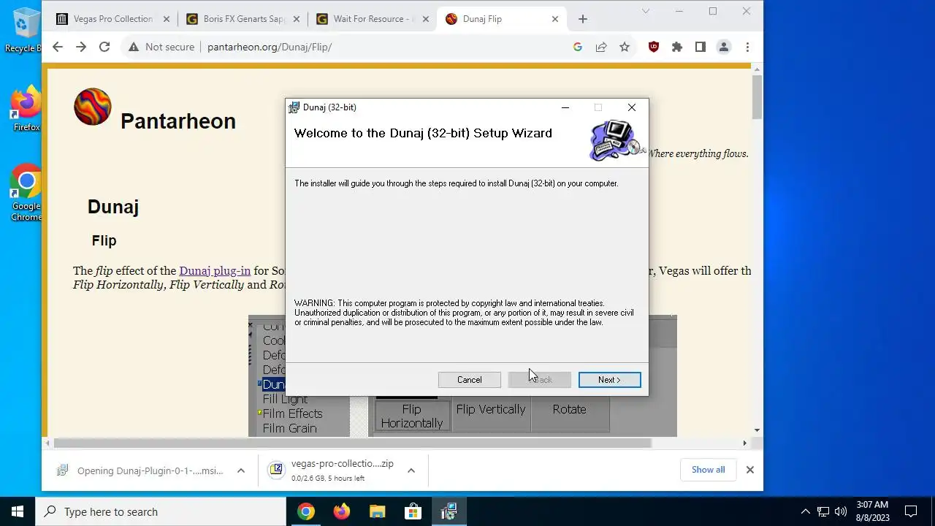Screen dimensions: 935x526
Task: Share this page from the address bar
Action: (601, 47)
